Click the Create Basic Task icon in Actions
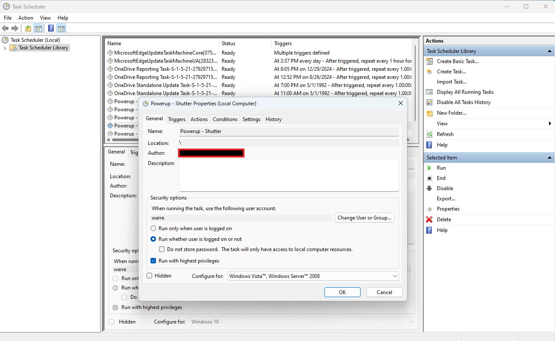555x341 pixels. click(x=429, y=61)
